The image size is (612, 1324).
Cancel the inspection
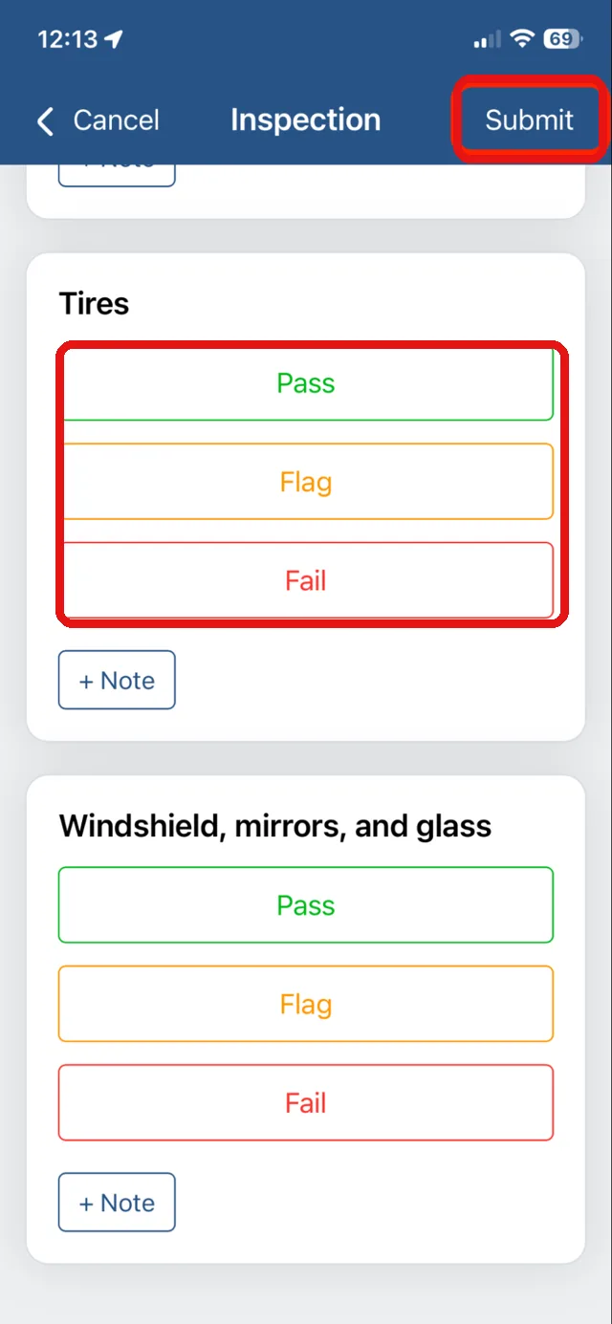coord(117,120)
